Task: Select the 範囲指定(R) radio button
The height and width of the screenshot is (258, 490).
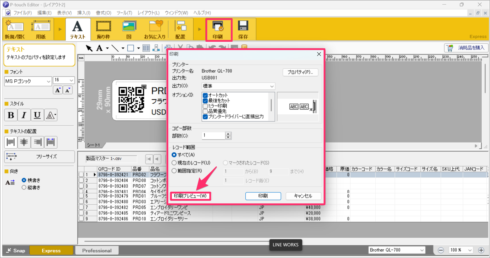Action: point(174,171)
